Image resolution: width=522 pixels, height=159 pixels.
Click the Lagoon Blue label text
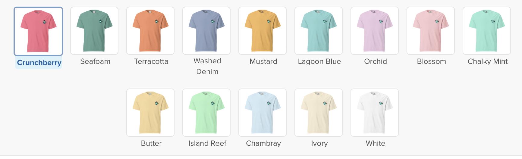319,61
